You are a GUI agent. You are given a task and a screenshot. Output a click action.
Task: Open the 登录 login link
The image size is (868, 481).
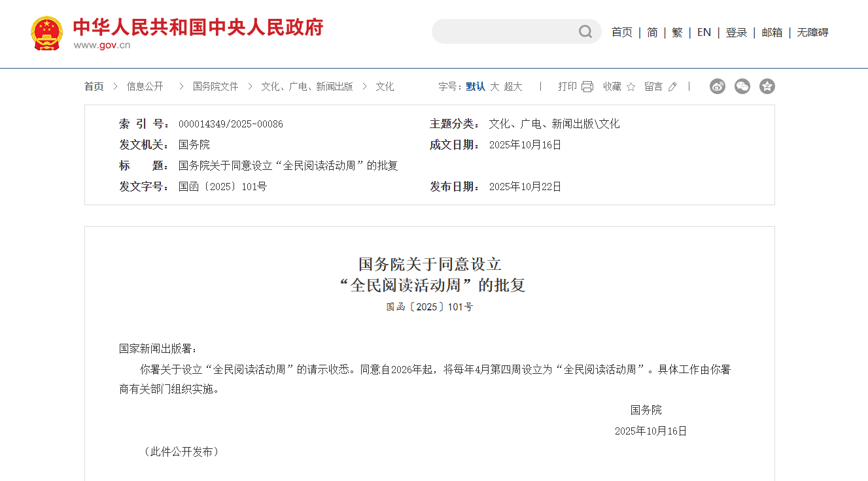tap(736, 32)
